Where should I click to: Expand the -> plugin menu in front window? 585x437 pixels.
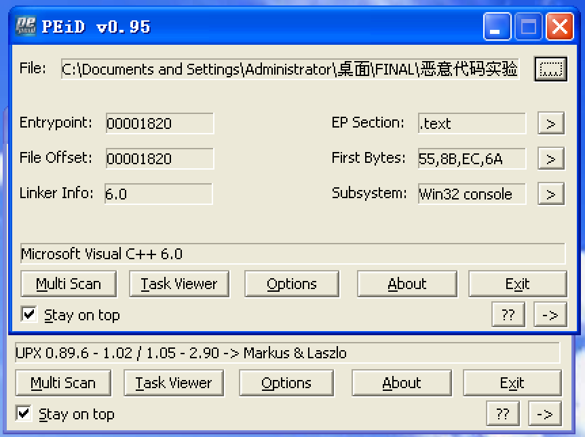(550, 315)
